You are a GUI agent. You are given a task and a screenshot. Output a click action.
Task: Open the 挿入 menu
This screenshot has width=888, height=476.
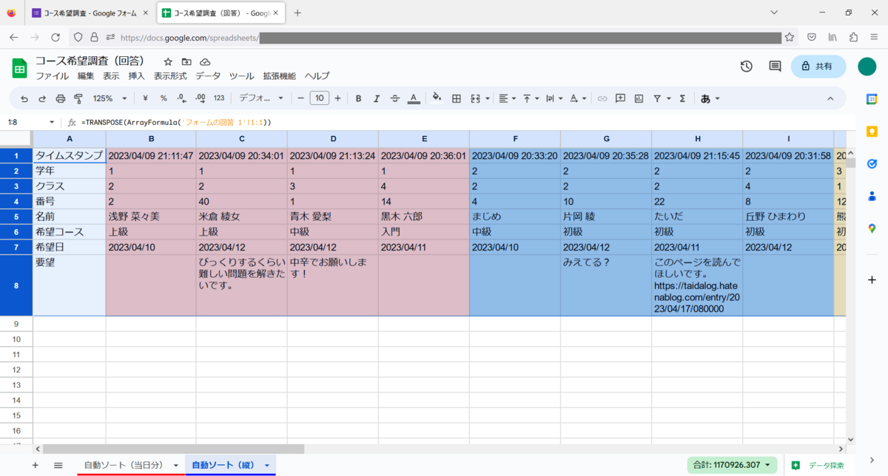136,76
